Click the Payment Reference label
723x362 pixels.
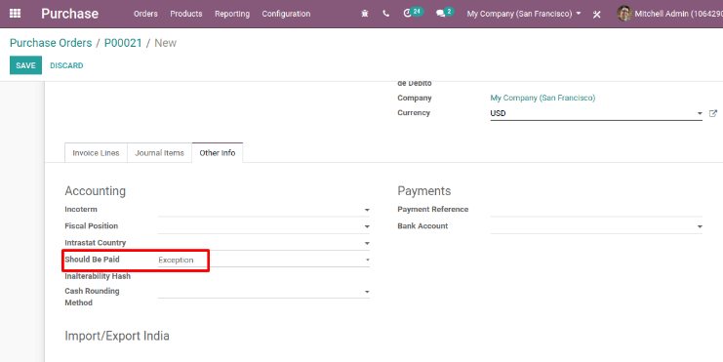(433, 210)
